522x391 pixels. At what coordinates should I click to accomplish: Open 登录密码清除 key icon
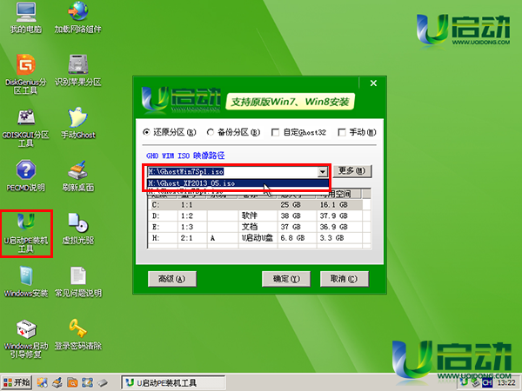click(78, 335)
